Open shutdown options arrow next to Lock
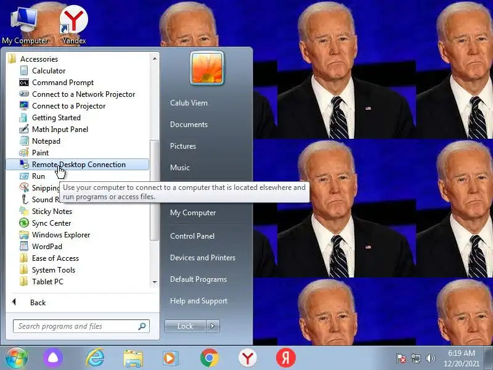 click(213, 326)
